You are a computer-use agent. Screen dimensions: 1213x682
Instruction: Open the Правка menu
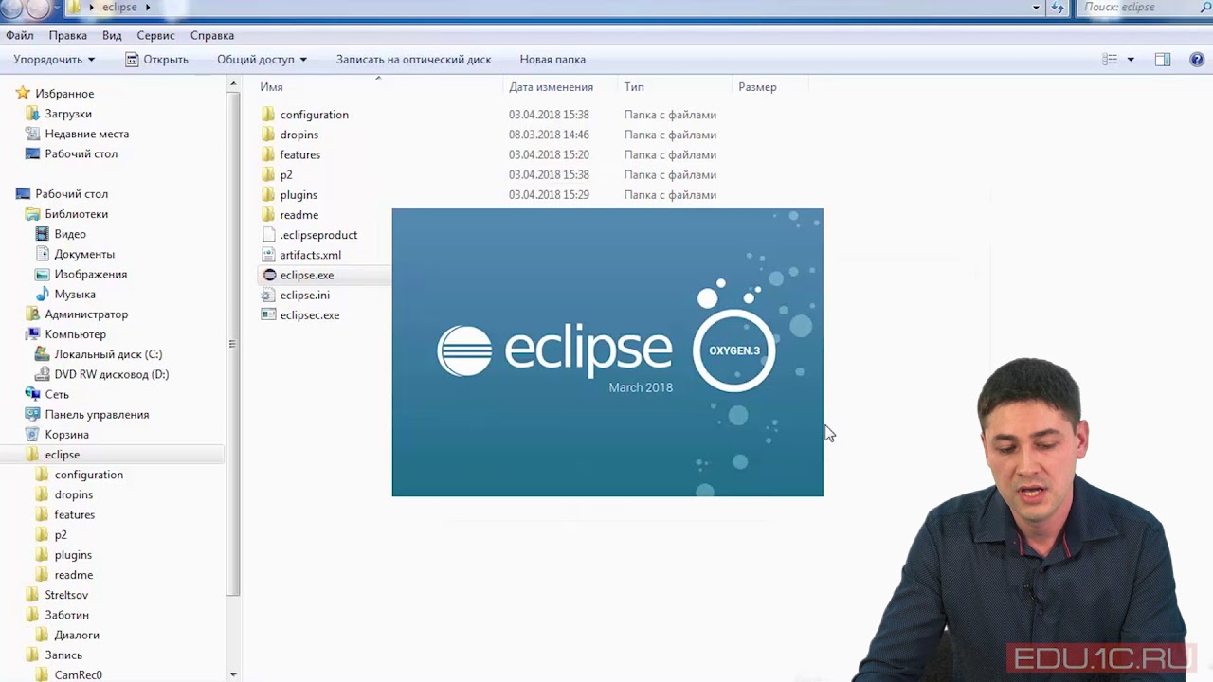[68, 35]
